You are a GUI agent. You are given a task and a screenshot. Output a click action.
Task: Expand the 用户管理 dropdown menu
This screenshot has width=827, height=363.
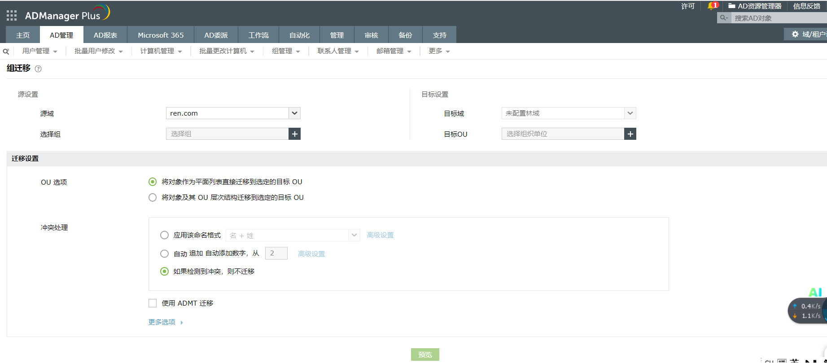[40, 52]
